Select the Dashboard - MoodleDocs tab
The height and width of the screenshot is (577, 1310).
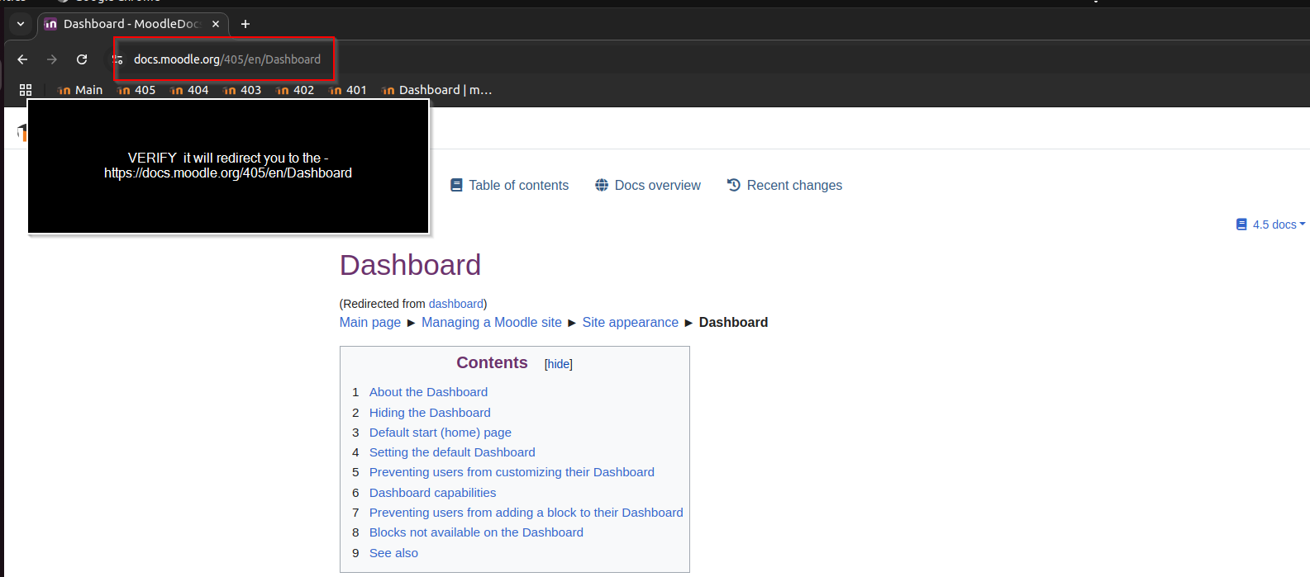tap(132, 24)
